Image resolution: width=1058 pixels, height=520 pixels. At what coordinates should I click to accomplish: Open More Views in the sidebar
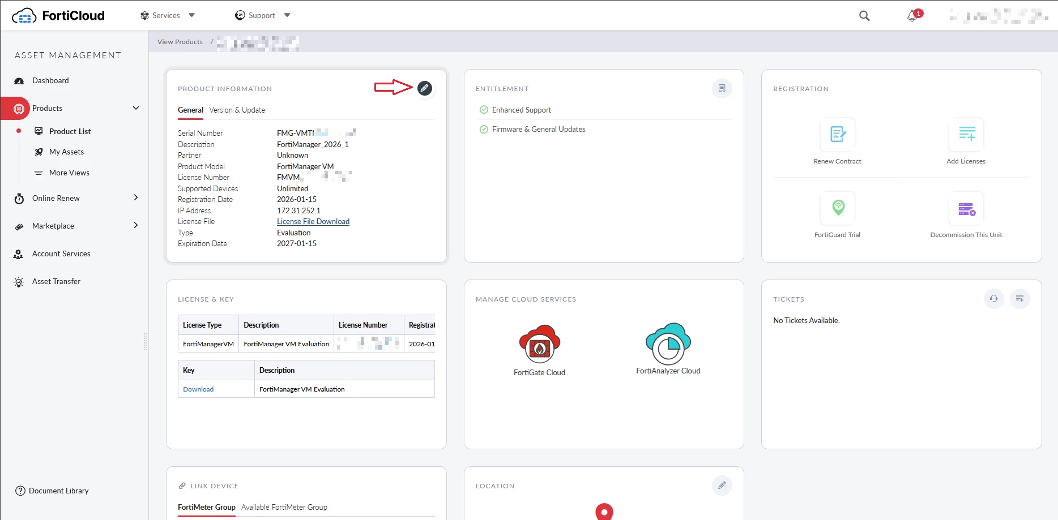pyautogui.click(x=69, y=173)
